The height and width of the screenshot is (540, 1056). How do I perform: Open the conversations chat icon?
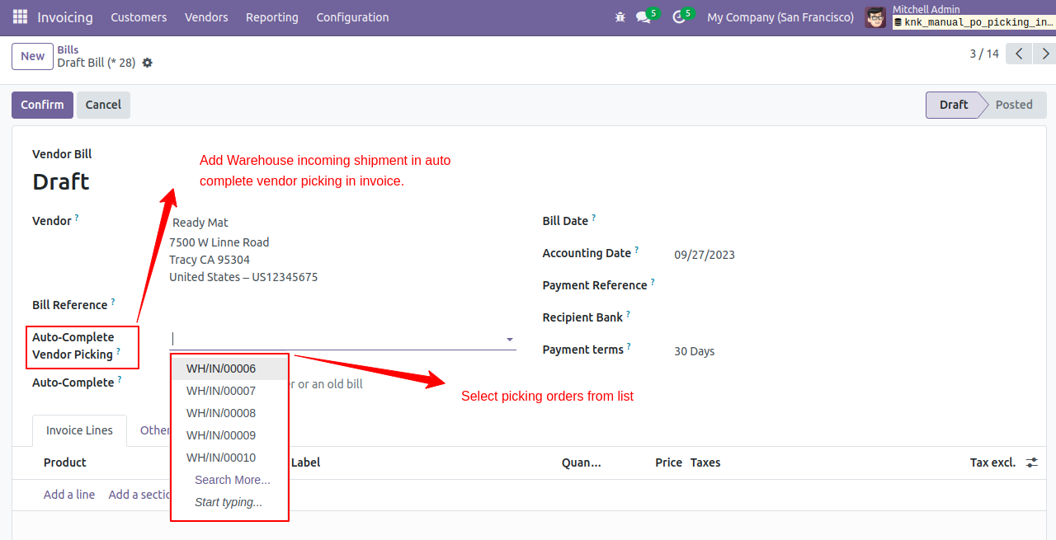pyautogui.click(x=643, y=17)
